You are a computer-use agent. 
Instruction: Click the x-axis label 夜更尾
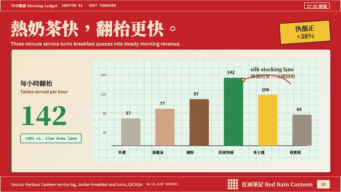295,152
